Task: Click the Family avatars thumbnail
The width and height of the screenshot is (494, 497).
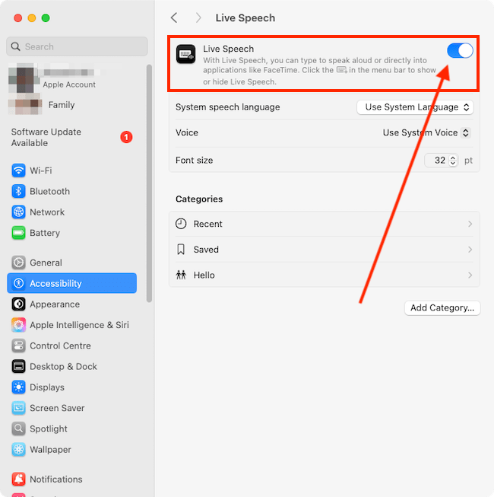Action: tap(25, 105)
